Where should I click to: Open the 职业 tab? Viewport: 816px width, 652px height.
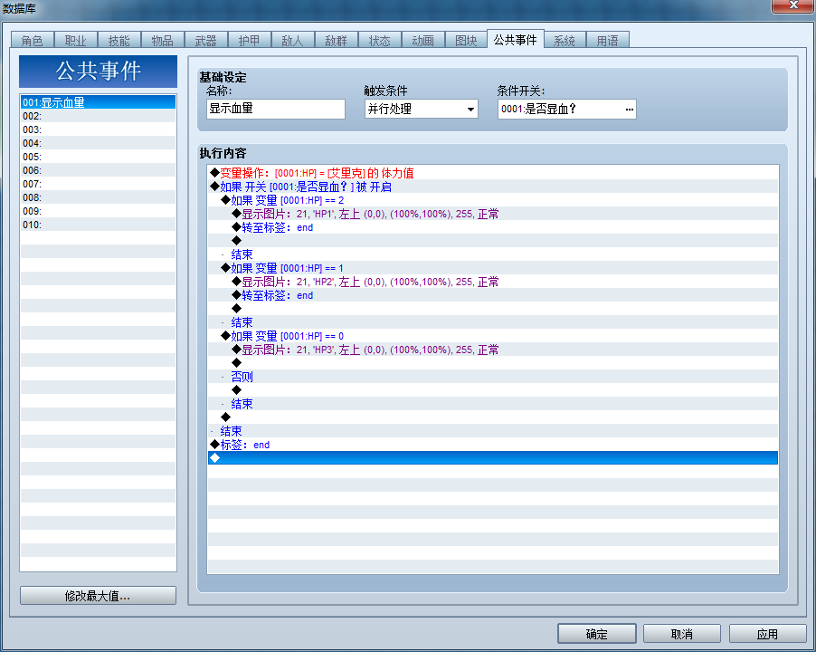(75, 40)
